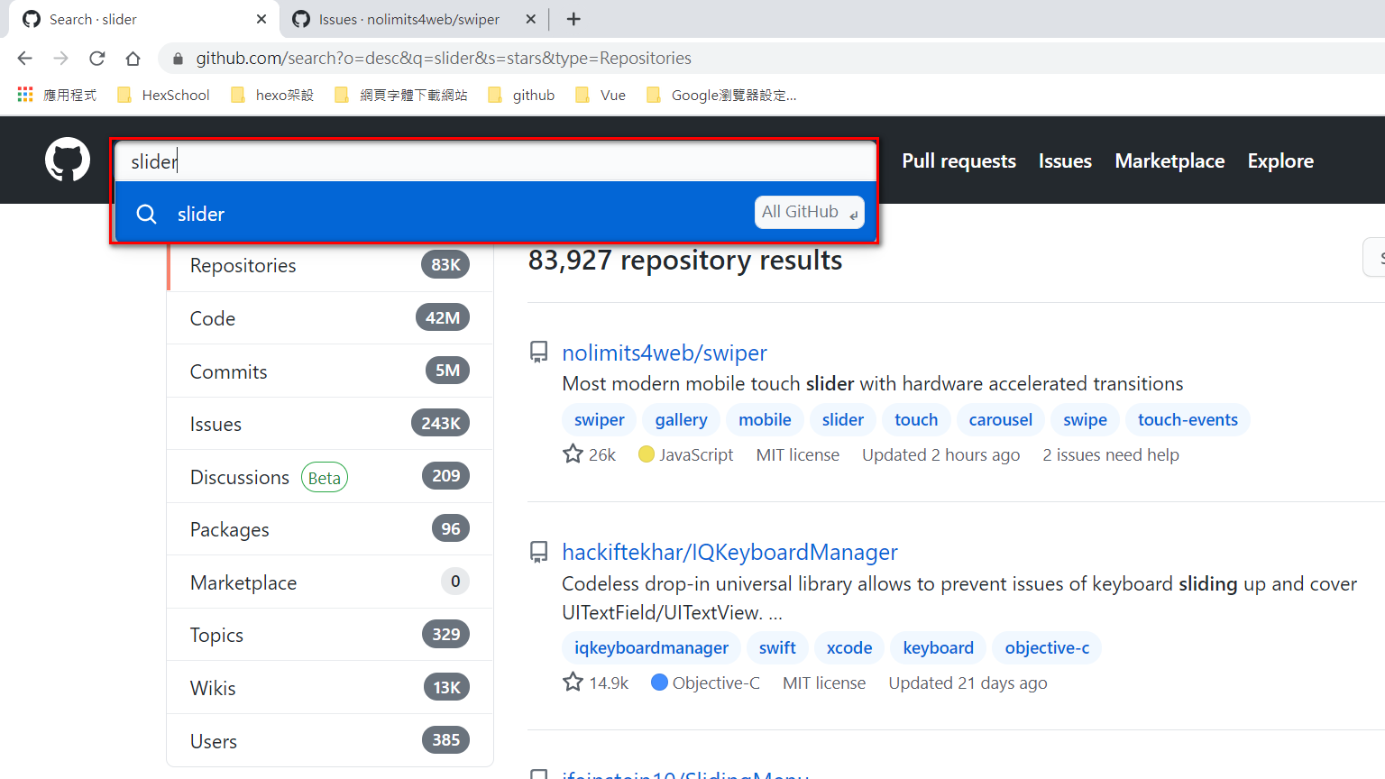Filter results by Wikis
Viewport: 1385px width, 779px height.
pos(330,688)
